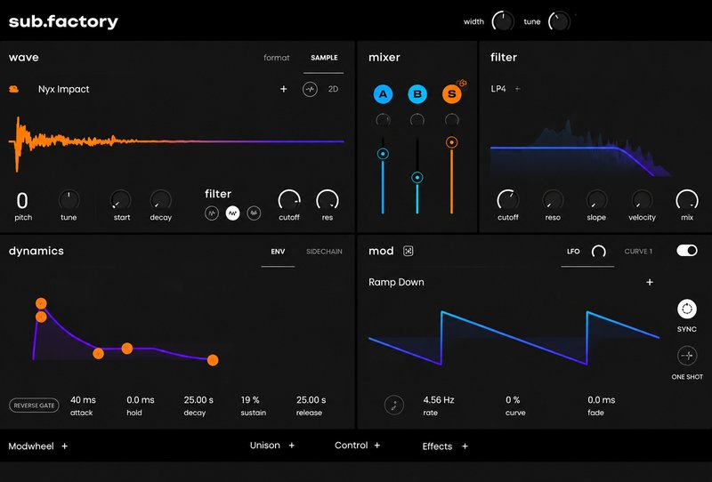Click the filter mix knob
Image resolution: width=712 pixels, height=482 pixels.
[x=687, y=200]
